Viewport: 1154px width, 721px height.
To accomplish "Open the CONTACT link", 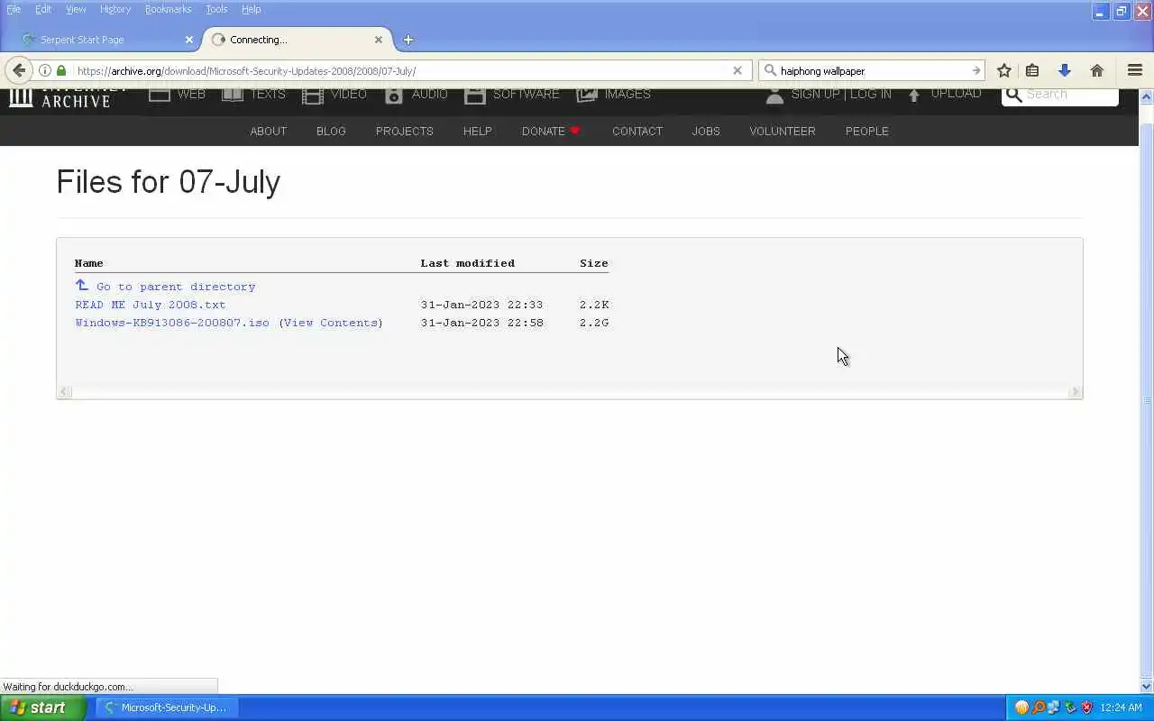I will click(x=637, y=131).
